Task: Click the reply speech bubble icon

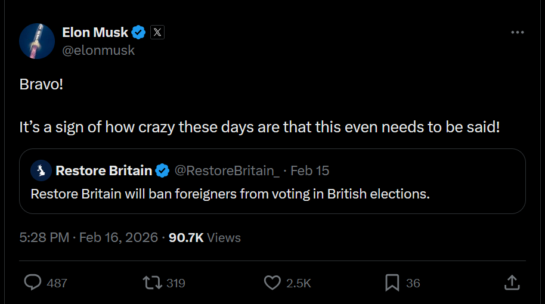Action: tap(32, 283)
